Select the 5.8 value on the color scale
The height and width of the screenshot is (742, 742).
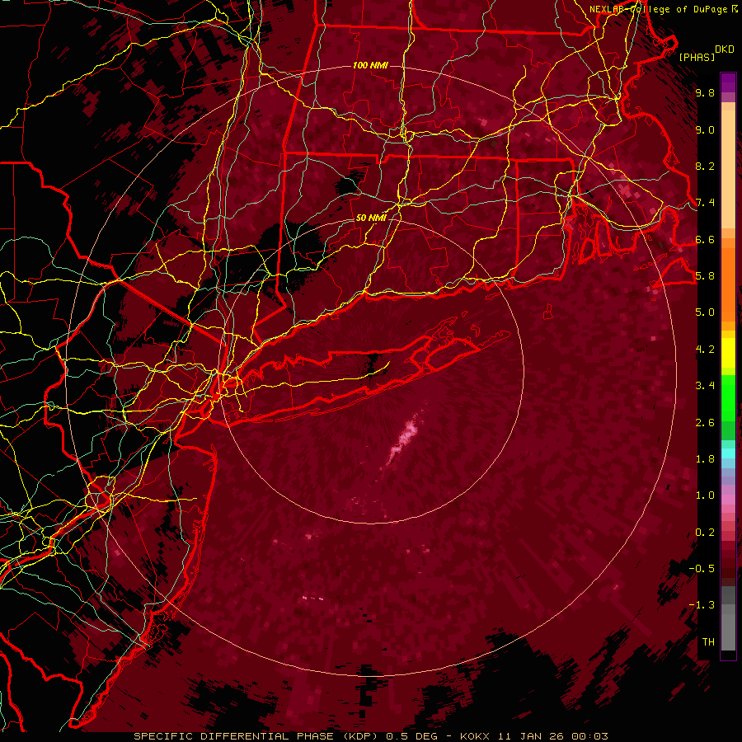coord(705,276)
